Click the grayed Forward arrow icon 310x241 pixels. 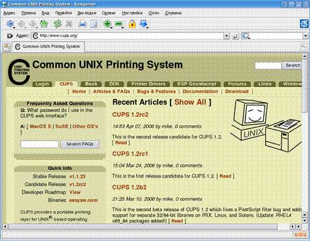pyautogui.click(x=21, y=24)
